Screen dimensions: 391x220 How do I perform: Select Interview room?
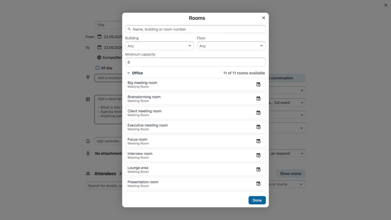[195, 155]
